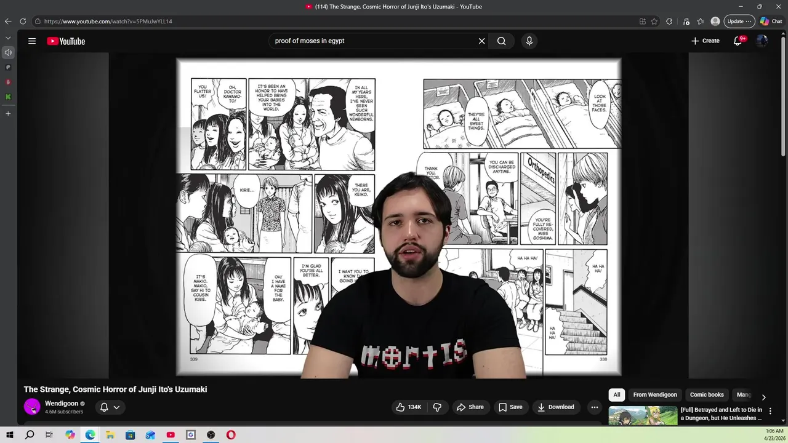The width and height of the screenshot is (788, 443).
Task: Open Opera browser from taskbar
Action: (231, 435)
